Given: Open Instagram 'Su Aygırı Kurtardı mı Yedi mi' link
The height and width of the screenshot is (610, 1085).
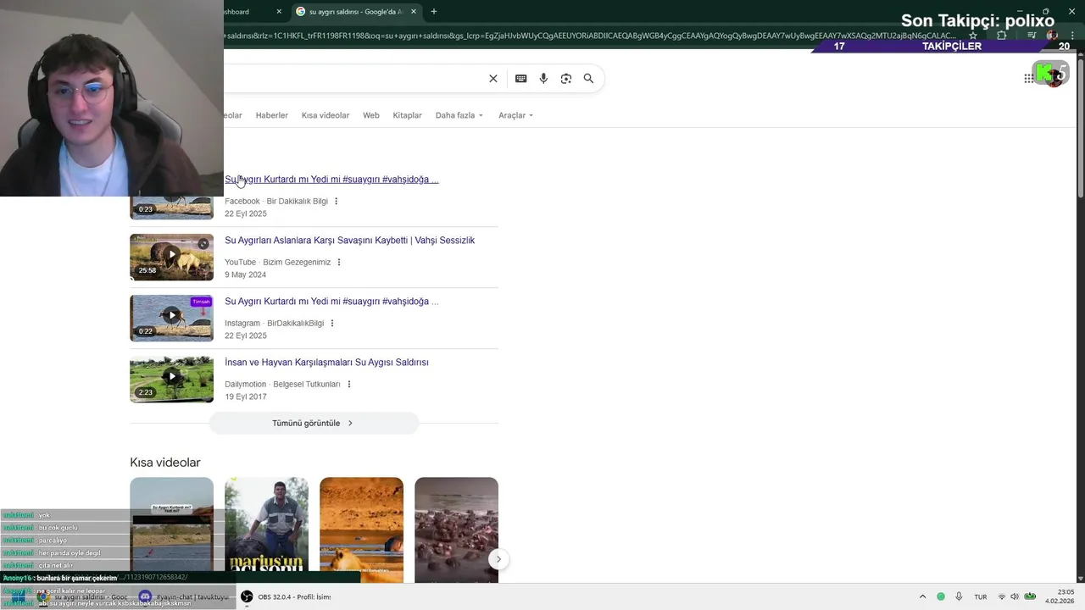Looking at the screenshot, I should pos(331,302).
